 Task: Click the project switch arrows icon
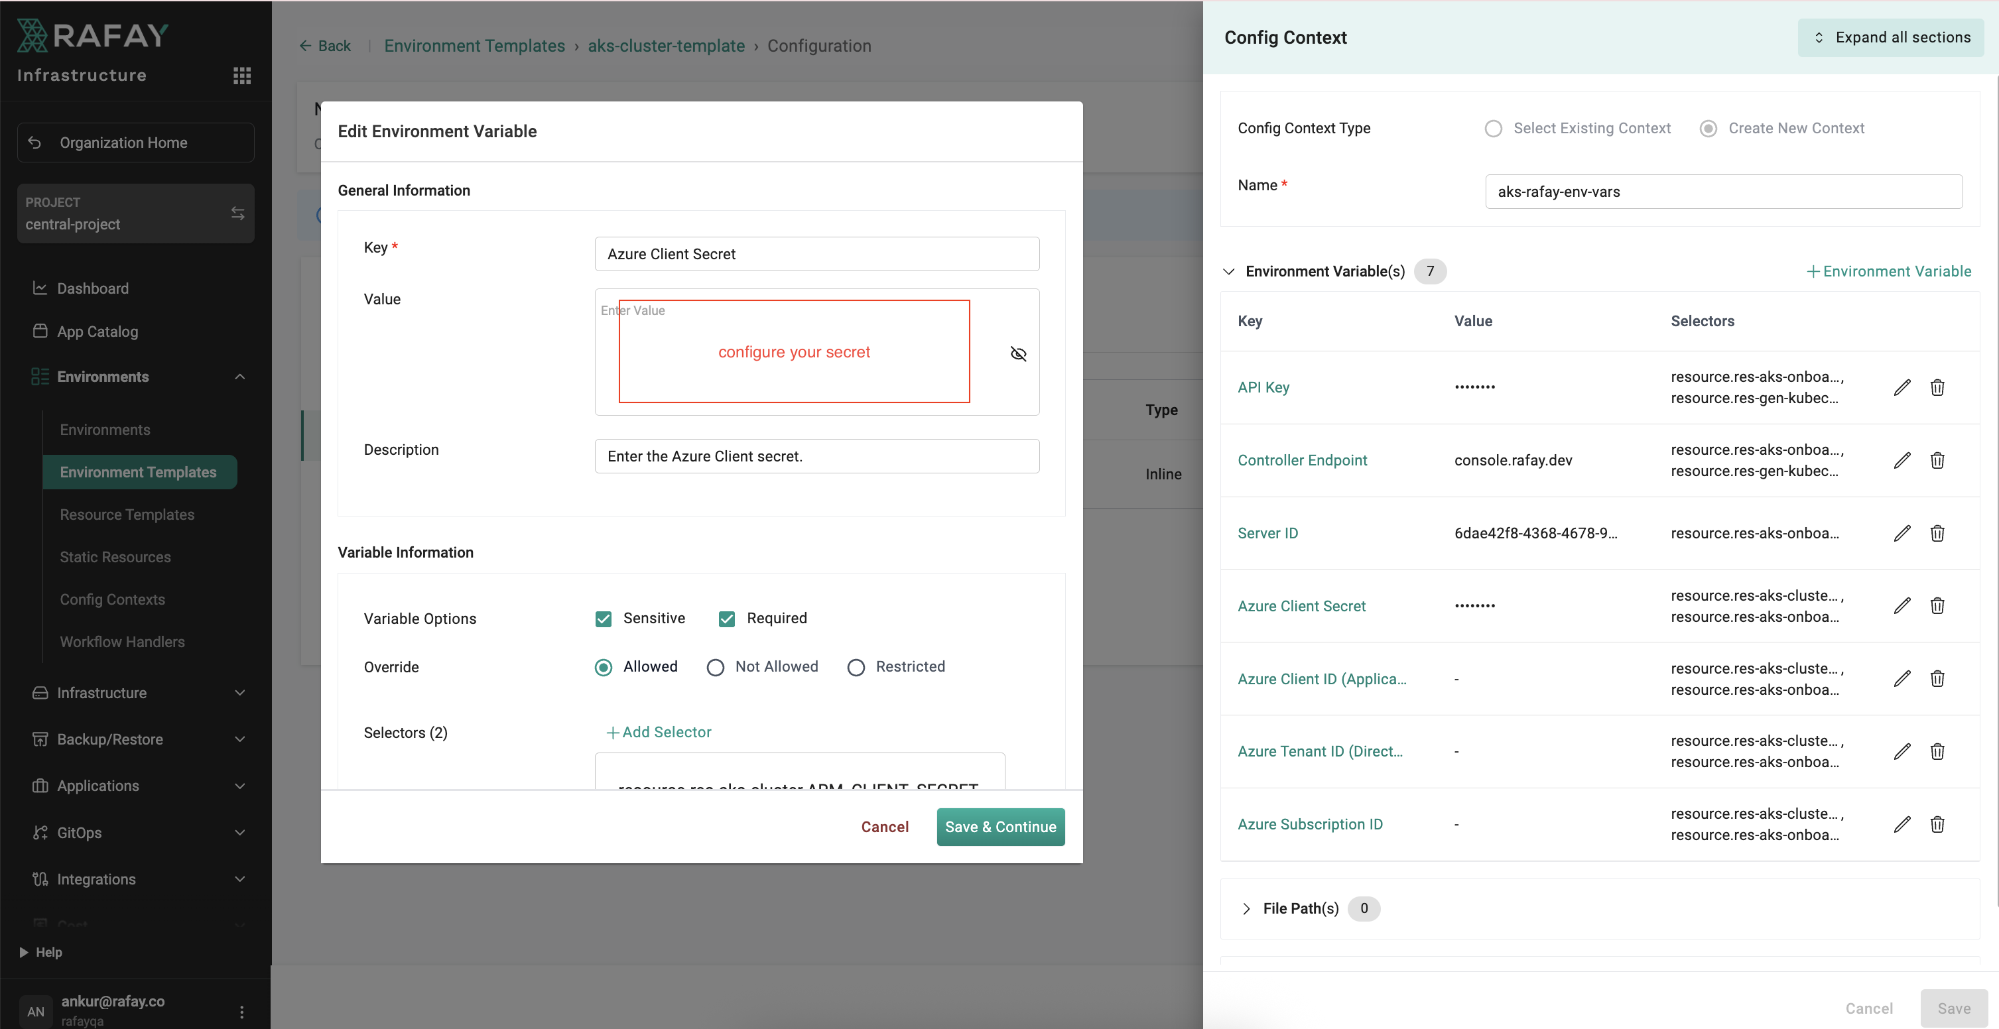237,213
